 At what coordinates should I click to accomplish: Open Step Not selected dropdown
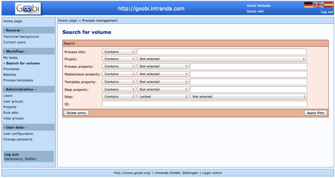pos(249,97)
